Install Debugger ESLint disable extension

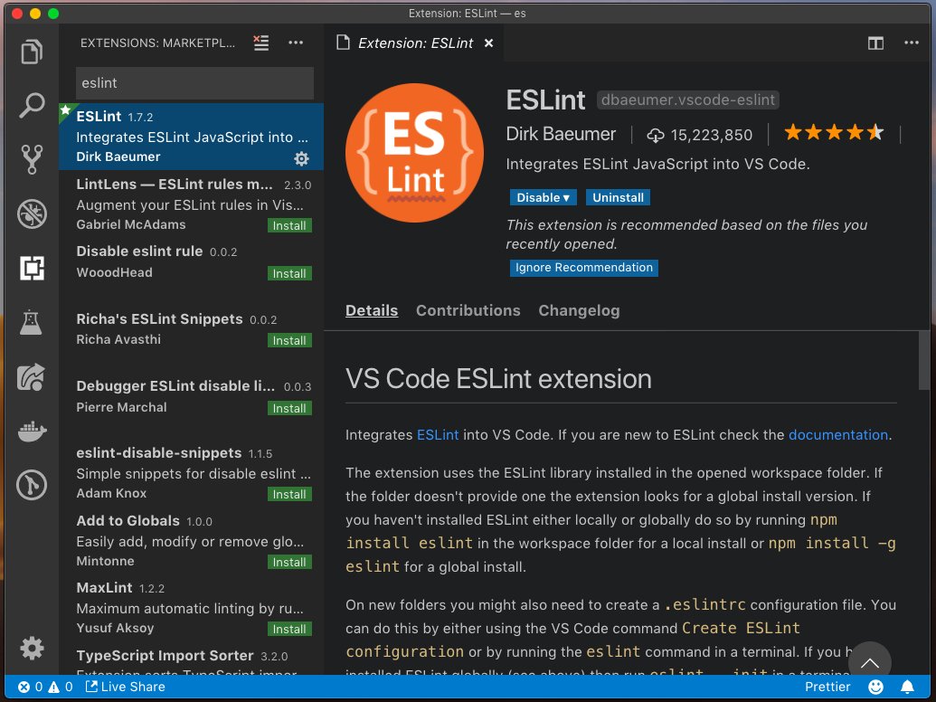289,408
